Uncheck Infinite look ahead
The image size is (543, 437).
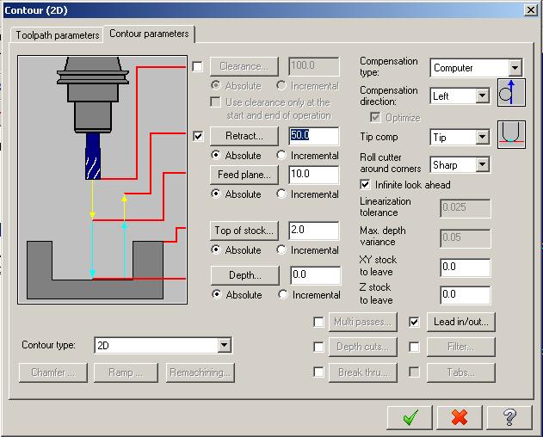[365, 185]
